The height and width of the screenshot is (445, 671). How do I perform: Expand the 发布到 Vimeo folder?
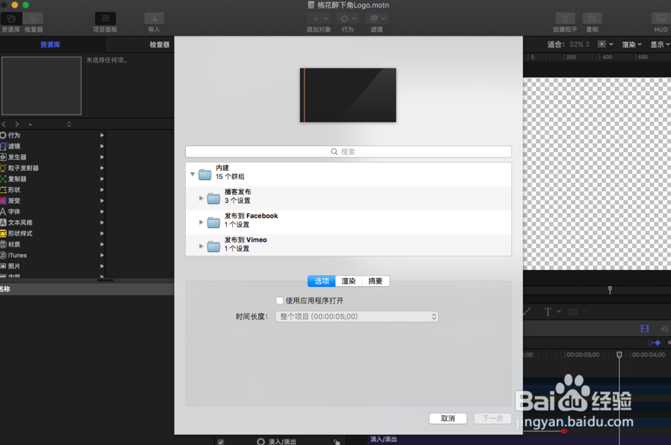click(x=201, y=246)
